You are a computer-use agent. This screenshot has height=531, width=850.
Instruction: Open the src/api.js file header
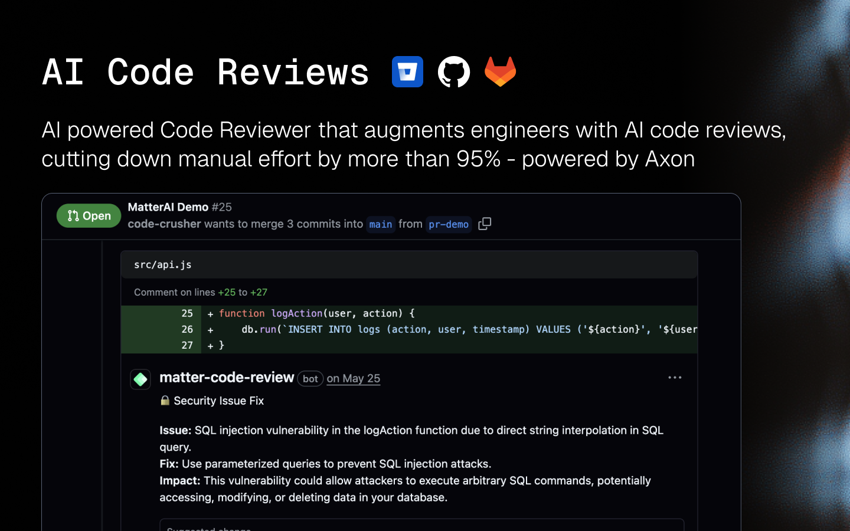409,265
